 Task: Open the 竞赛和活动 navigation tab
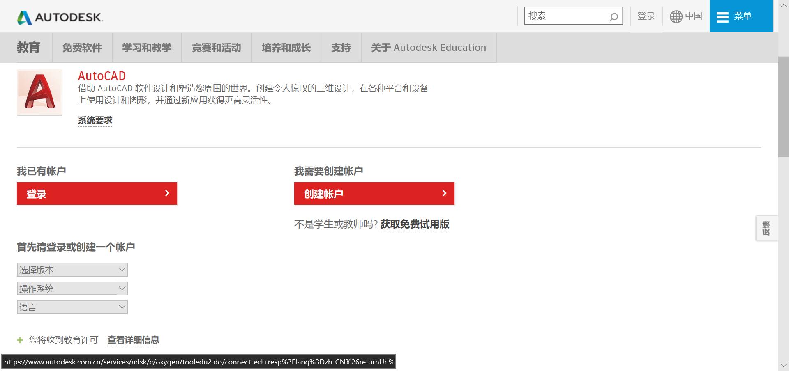[x=216, y=48]
